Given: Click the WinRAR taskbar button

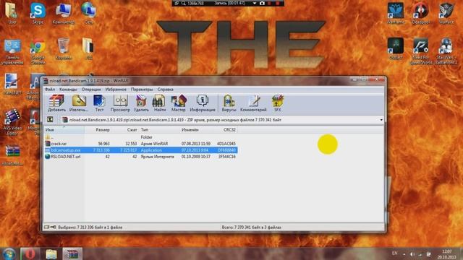Looking at the screenshot, I should [72, 253].
